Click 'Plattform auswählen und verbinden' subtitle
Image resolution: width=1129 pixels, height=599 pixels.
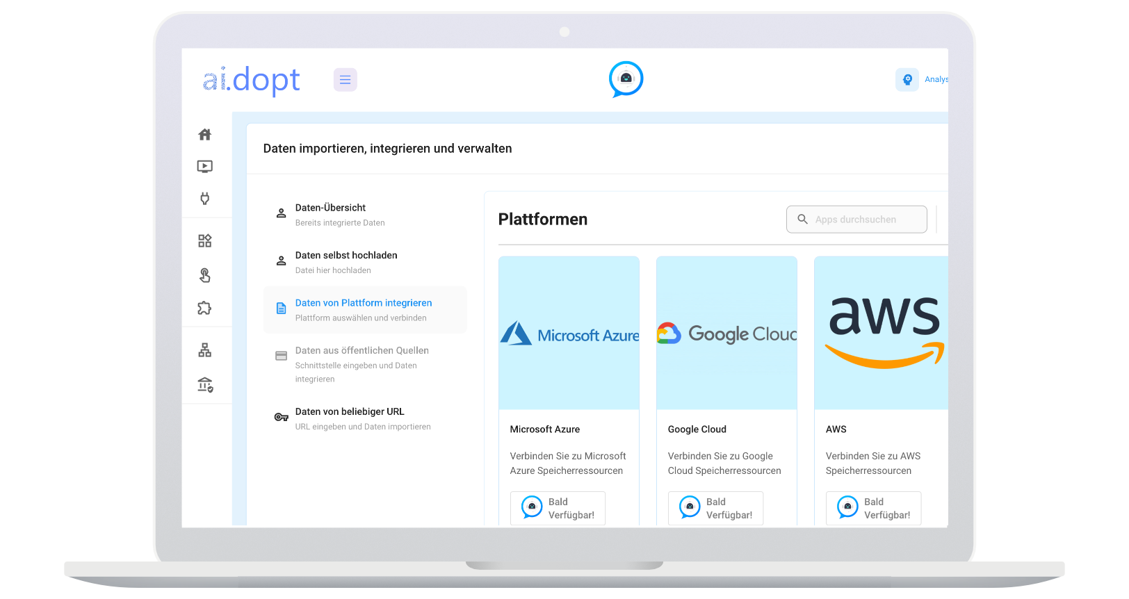pyautogui.click(x=360, y=318)
